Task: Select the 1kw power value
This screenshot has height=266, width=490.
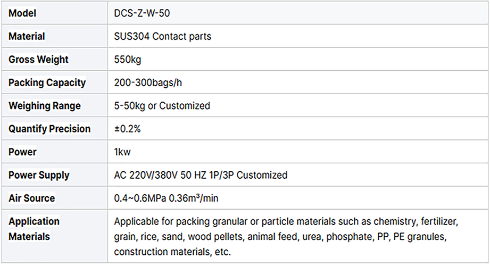Action: (122, 152)
